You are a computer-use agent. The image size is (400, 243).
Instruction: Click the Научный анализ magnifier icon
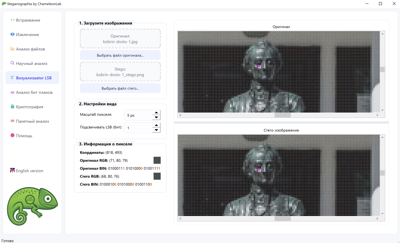[x=12, y=63]
